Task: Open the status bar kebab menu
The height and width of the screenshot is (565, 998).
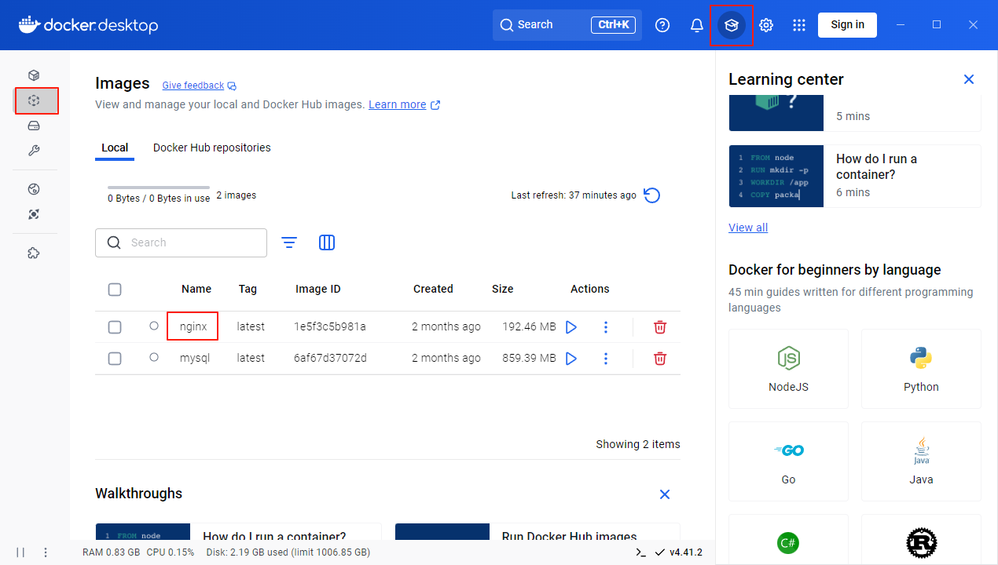Action: point(46,552)
